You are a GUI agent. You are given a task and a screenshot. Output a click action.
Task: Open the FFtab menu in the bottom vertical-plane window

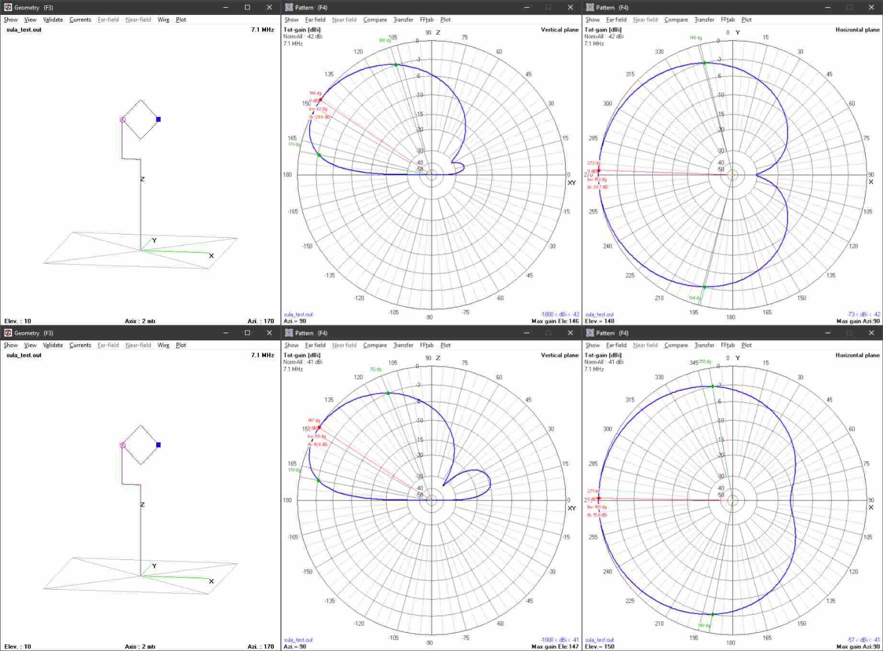coord(426,345)
